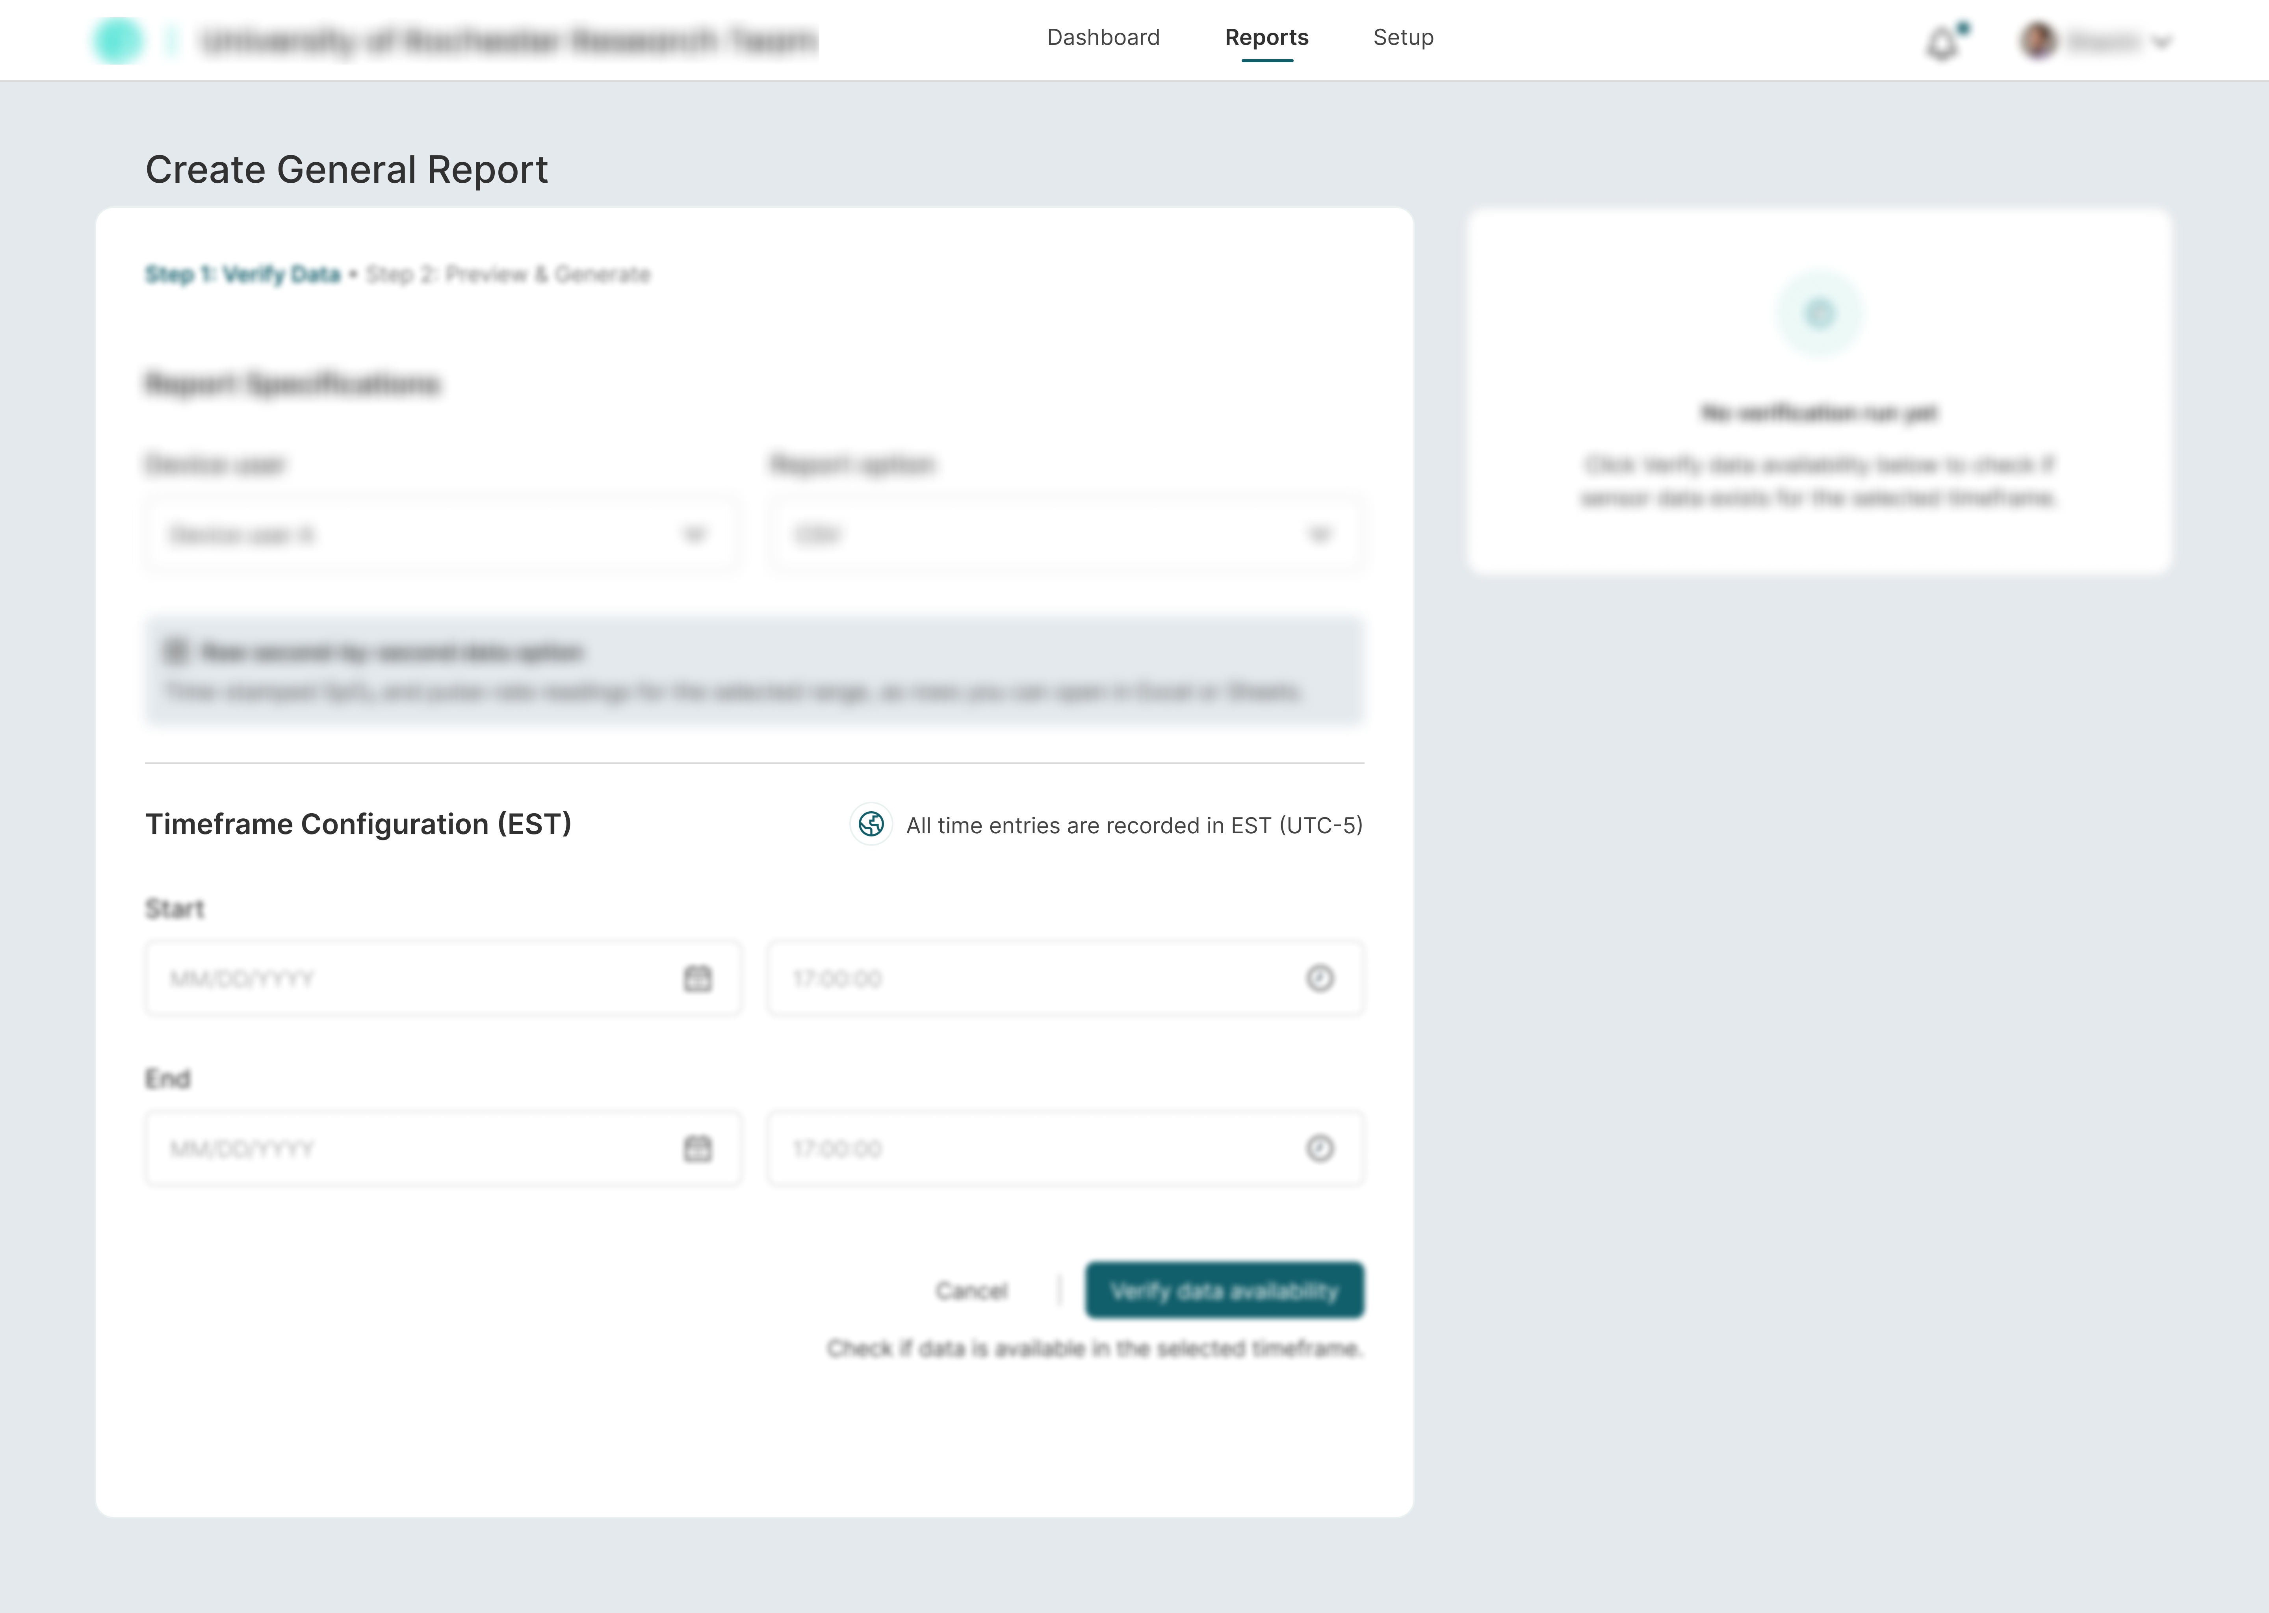Click the Timeframe Configuration (EST) heading
Image resolution: width=2269 pixels, height=1613 pixels.
(358, 824)
